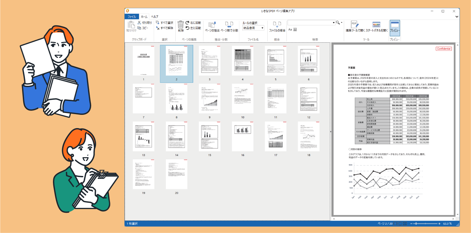Open the ファイル tab
Viewport: 471px width, 233px height.
132,17
